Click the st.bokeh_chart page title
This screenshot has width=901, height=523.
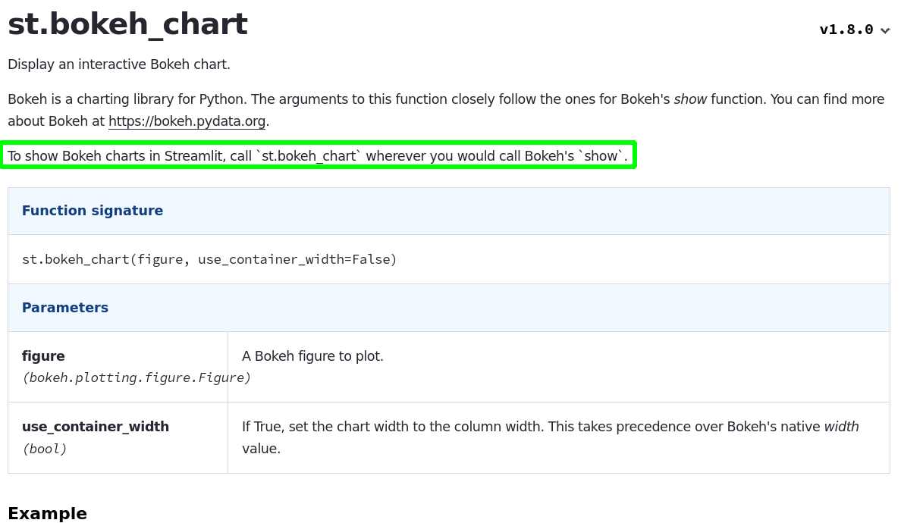click(x=127, y=23)
